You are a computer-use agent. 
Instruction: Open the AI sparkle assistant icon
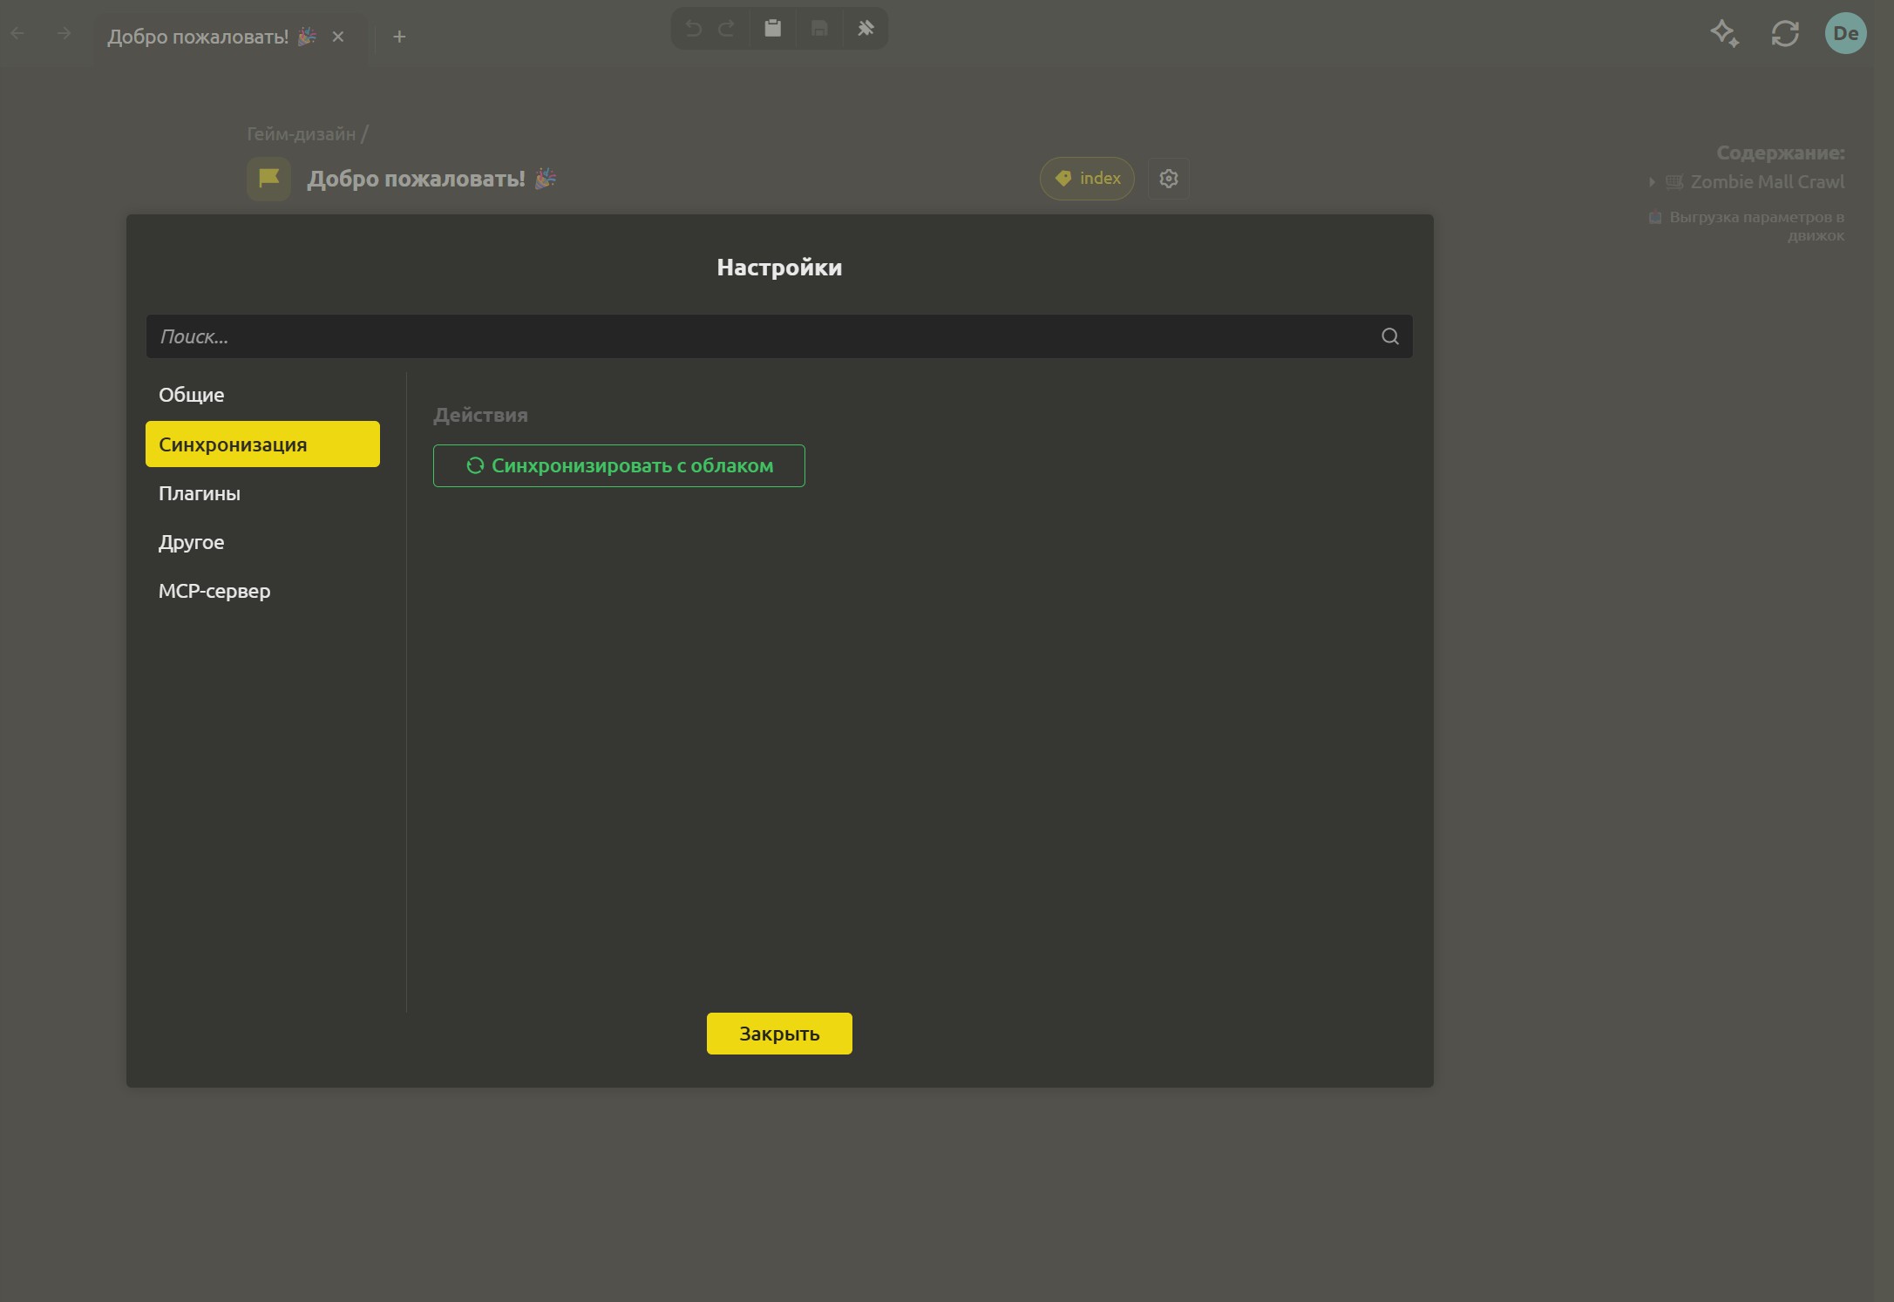click(x=1725, y=34)
